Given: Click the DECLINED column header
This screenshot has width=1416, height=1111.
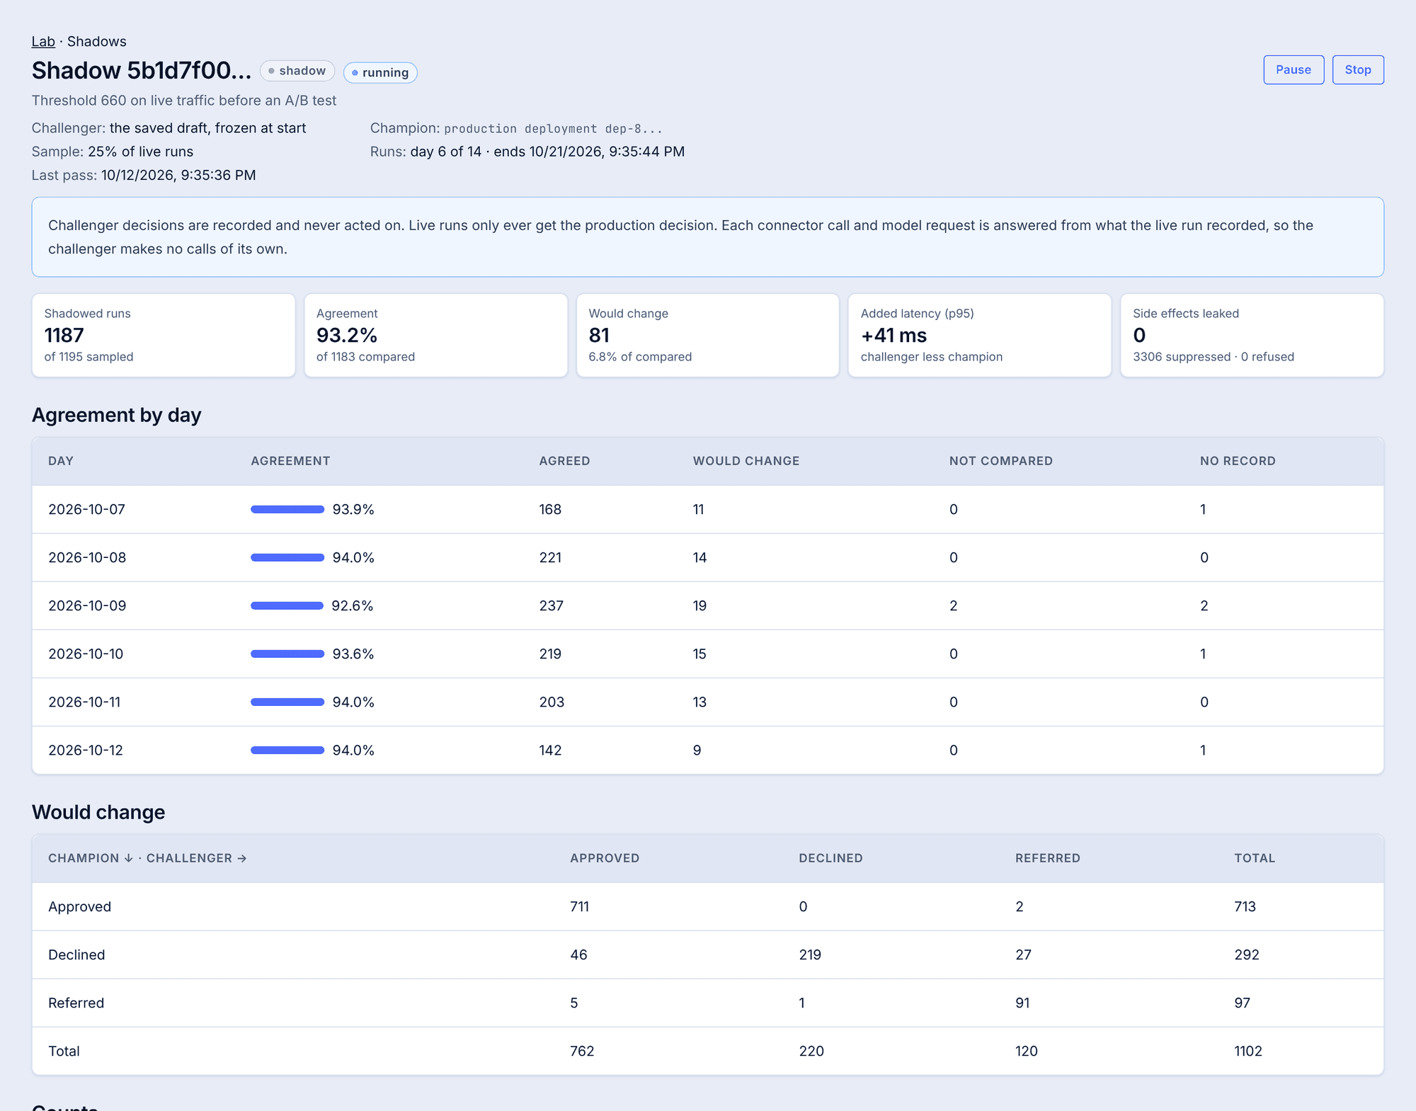Looking at the screenshot, I should [831, 858].
